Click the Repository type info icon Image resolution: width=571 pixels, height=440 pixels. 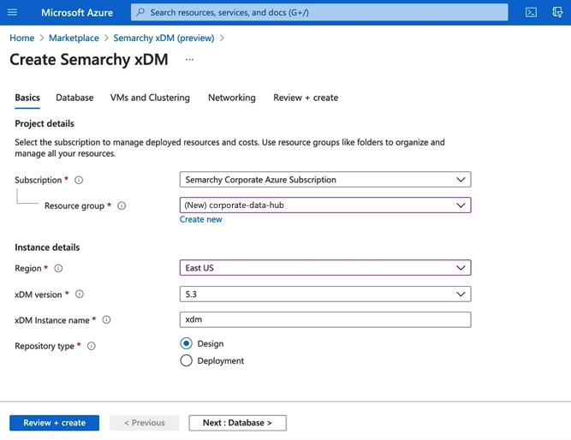[x=92, y=347]
